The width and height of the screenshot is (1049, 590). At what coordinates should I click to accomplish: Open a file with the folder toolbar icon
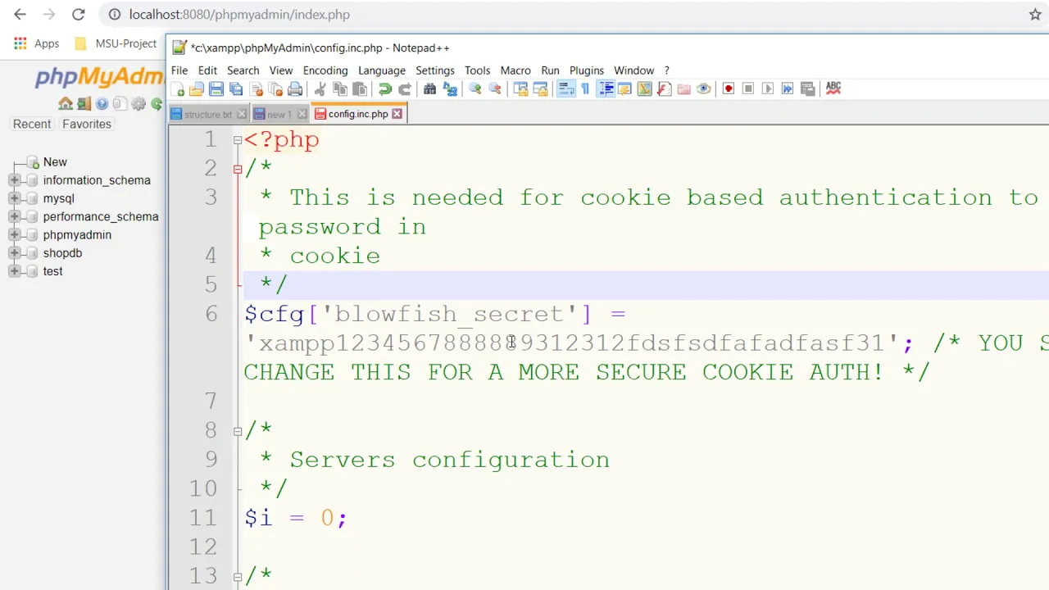(x=197, y=88)
